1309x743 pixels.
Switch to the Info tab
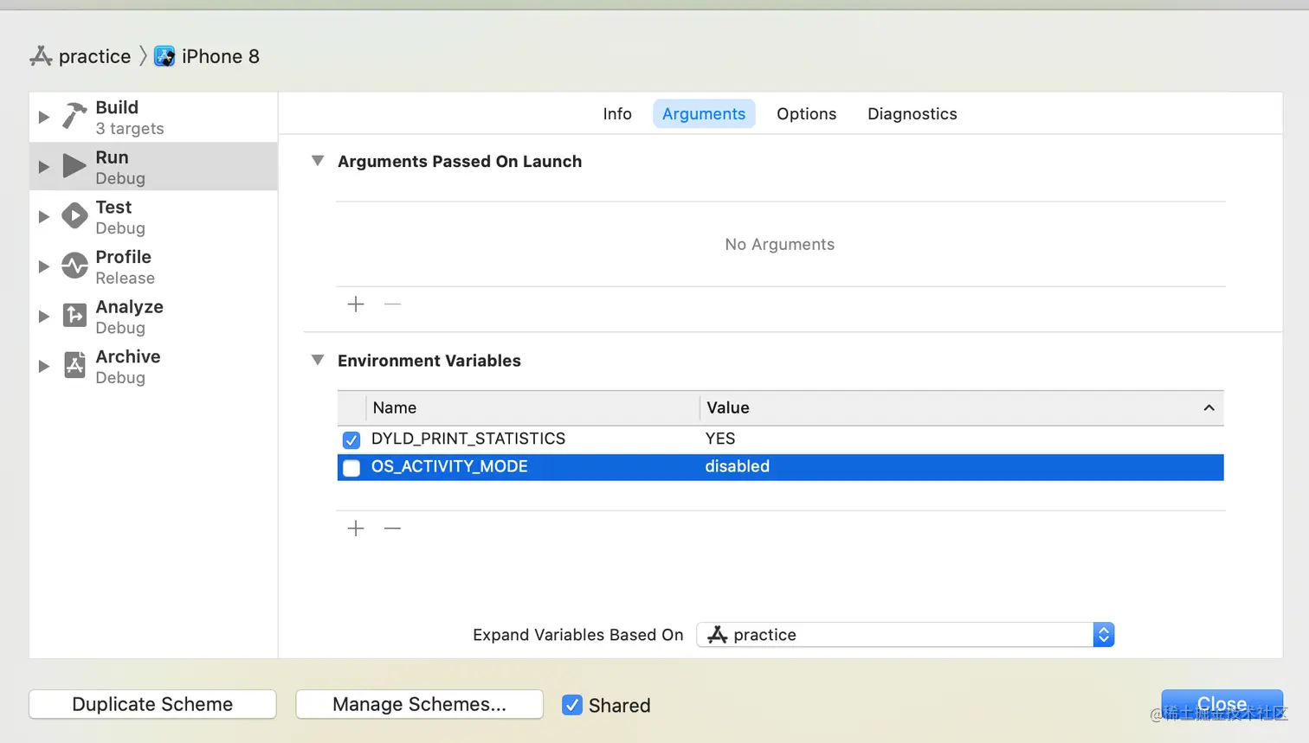(617, 114)
